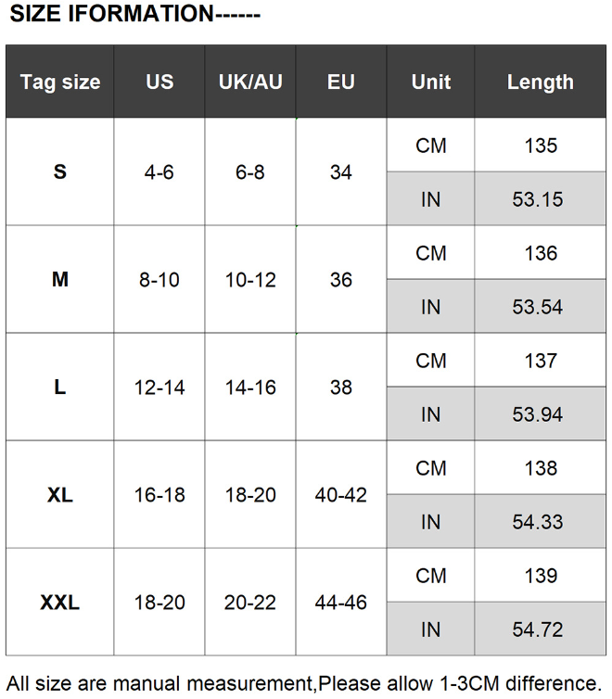612x699 pixels.
Task: Click the 'EU' column header
Action: pos(341,82)
